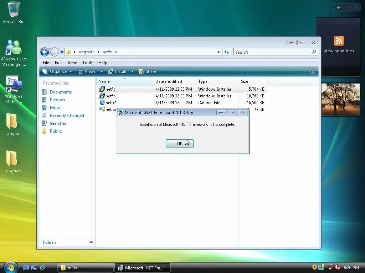The height and width of the screenshot is (273, 365).
Task: Expand the arrow after the netfx breadcrumb
Action: 116,52
